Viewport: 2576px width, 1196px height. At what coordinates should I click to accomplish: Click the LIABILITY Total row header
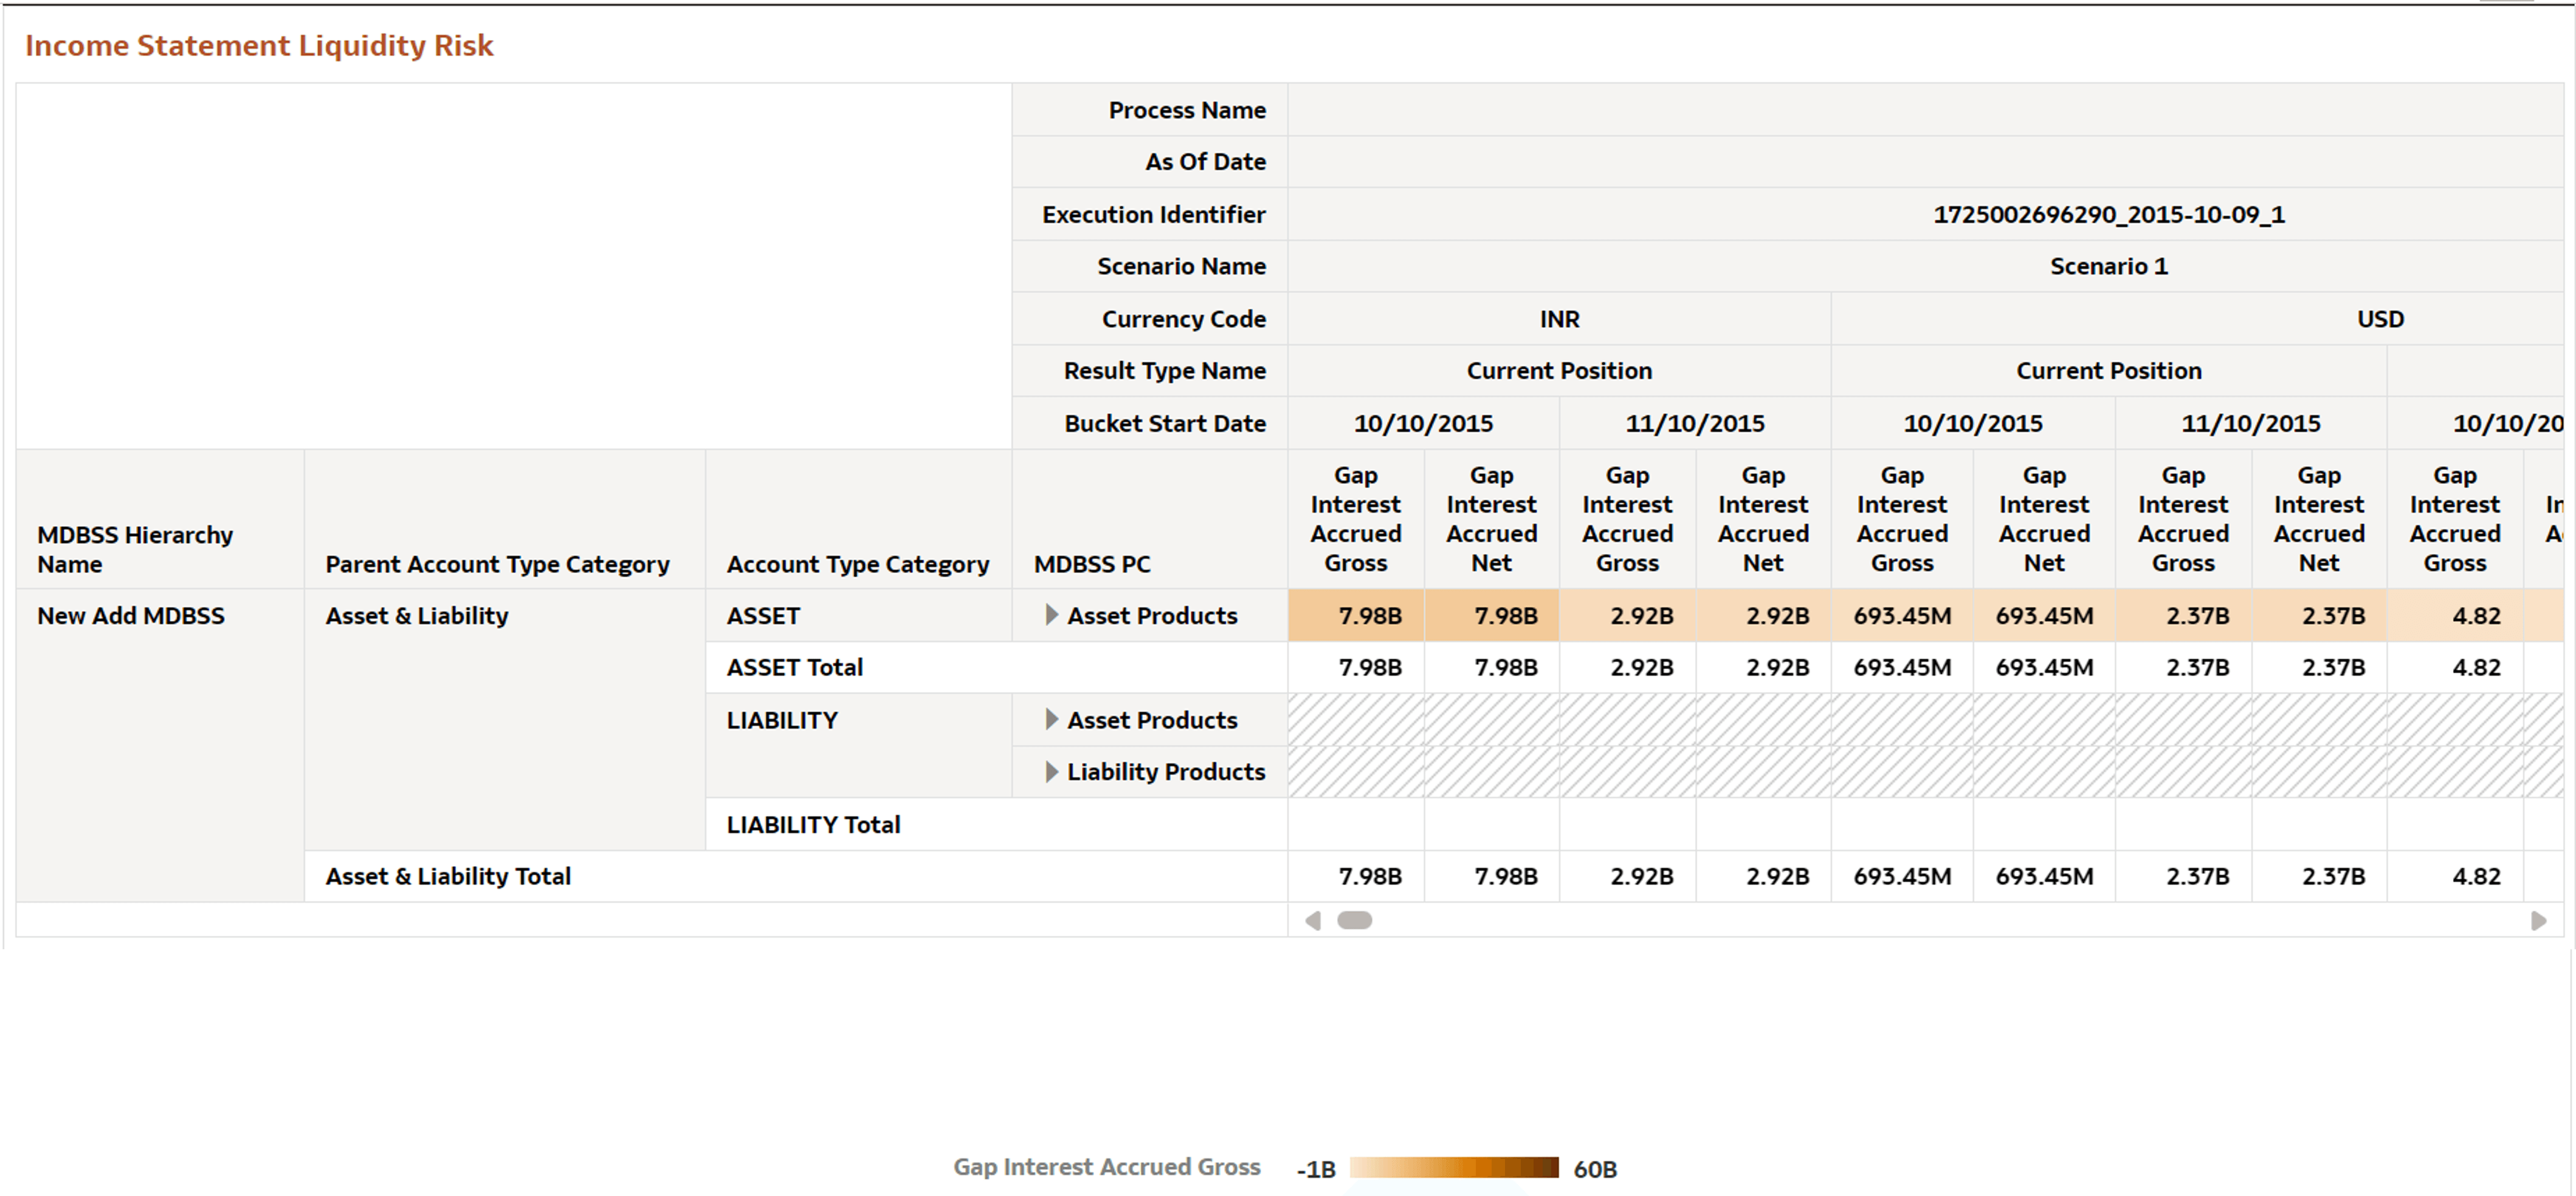click(813, 824)
